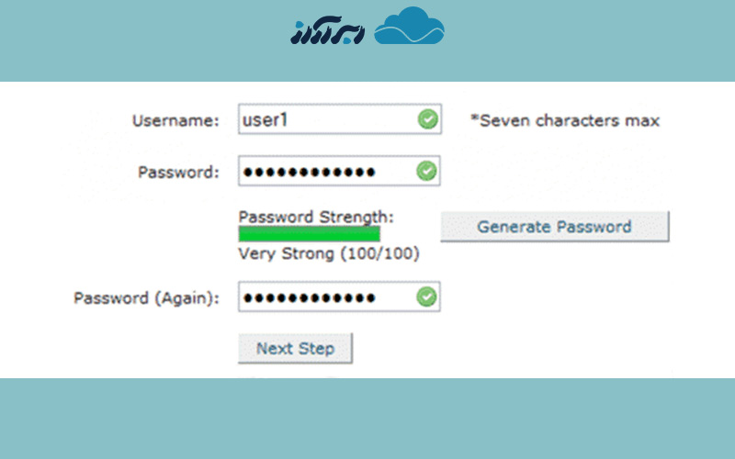Click the green checkmark in the Password field
This screenshot has width=735, height=459.
coord(427,172)
